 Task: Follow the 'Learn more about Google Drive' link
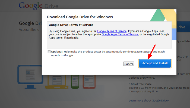[x=149, y=100]
